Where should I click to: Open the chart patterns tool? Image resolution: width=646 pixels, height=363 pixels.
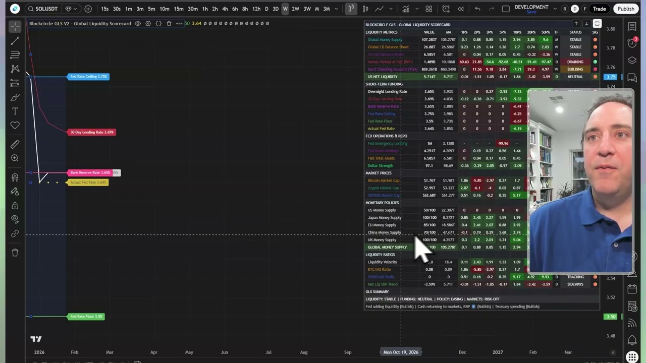click(x=15, y=69)
